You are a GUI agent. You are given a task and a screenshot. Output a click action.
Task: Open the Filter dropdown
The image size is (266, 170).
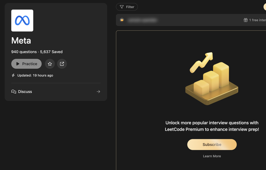pos(127,7)
